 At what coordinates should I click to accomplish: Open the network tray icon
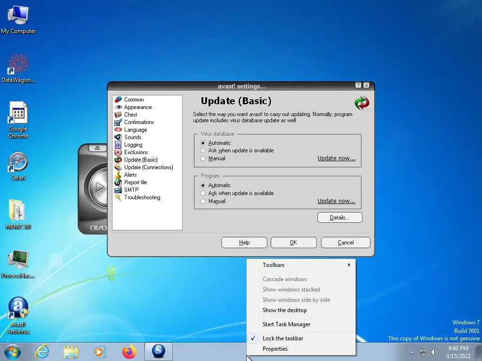coord(423,352)
